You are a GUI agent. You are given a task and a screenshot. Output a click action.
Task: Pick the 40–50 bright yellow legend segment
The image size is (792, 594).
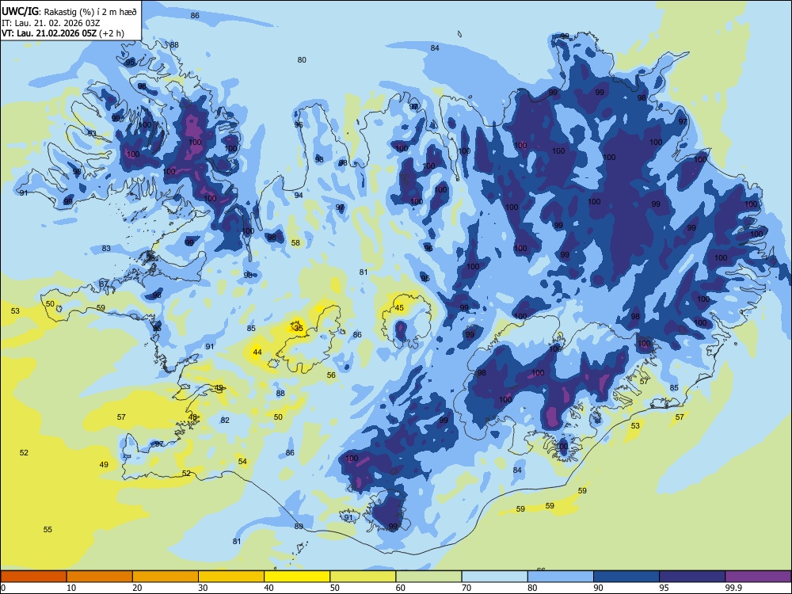coord(297,577)
